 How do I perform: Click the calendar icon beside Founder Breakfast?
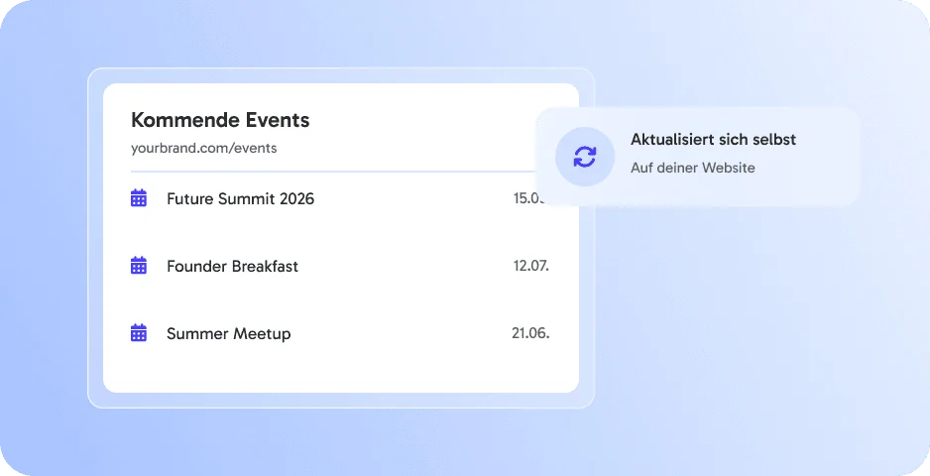pyautogui.click(x=138, y=266)
